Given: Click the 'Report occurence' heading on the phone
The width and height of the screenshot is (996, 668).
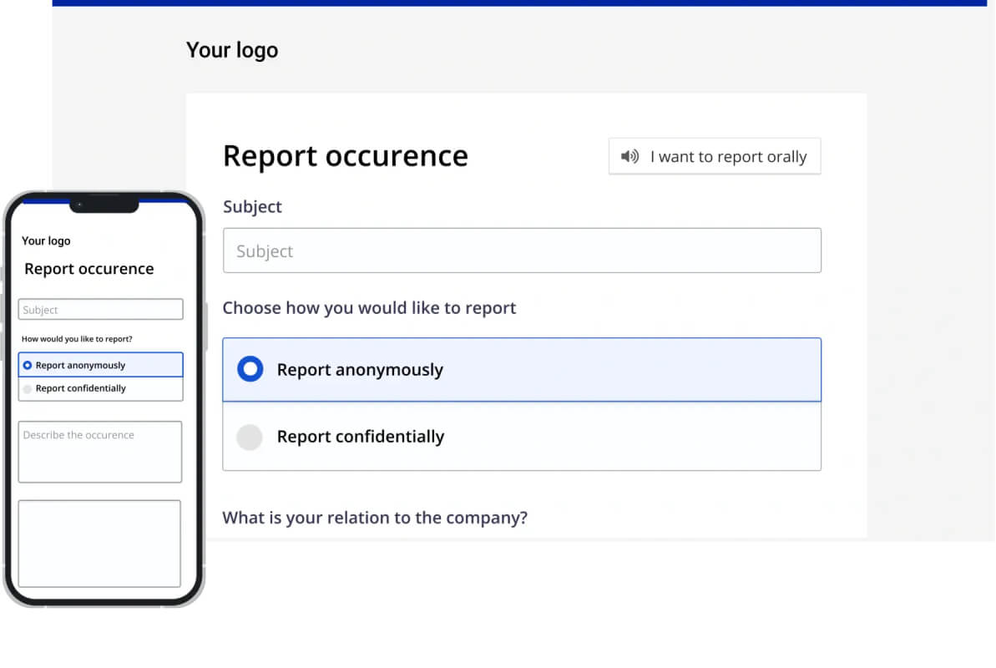Looking at the screenshot, I should tap(89, 269).
